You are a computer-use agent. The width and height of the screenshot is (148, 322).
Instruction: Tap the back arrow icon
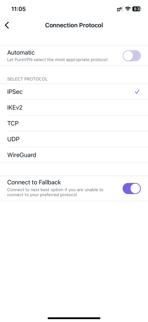pyautogui.click(x=7, y=25)
